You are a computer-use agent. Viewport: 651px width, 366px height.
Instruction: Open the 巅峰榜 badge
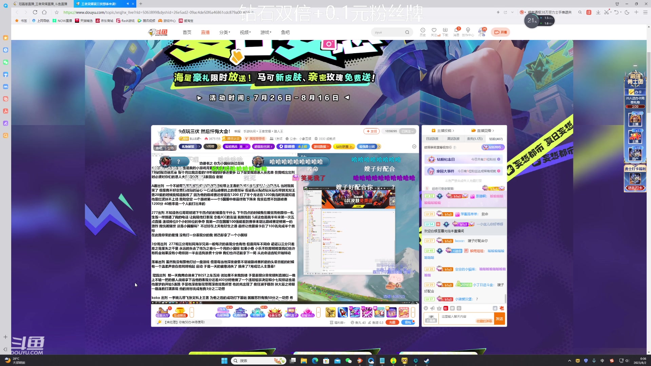293,146
